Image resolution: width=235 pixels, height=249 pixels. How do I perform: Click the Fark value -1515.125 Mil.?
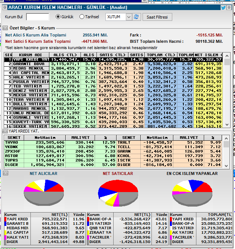(x=209, y=35)
